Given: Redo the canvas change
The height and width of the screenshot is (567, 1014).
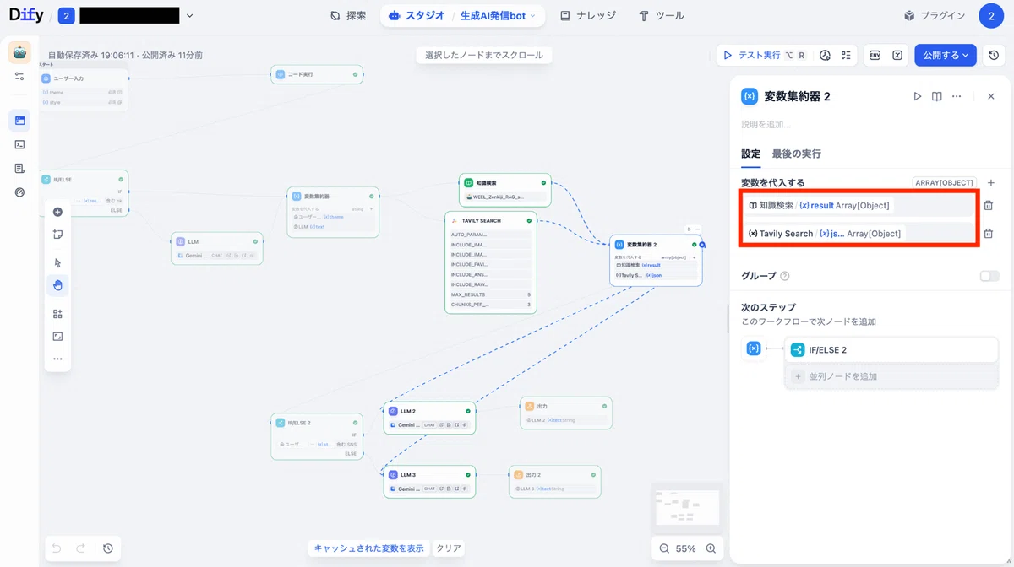Looking at the screenshot, I should coord(80,548).
